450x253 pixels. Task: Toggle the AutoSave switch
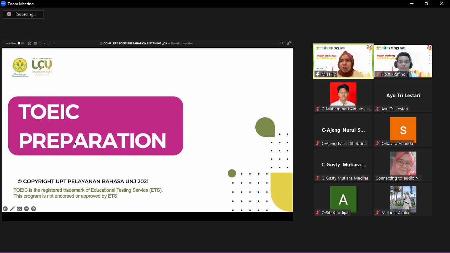point(20,43)
